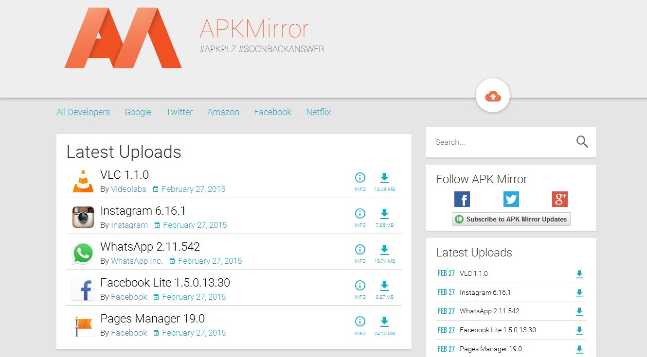Screen dimensions: 647x357
Task: Download Instagram from sidebar Latest Uploads
Action: [x=579, y=293]
